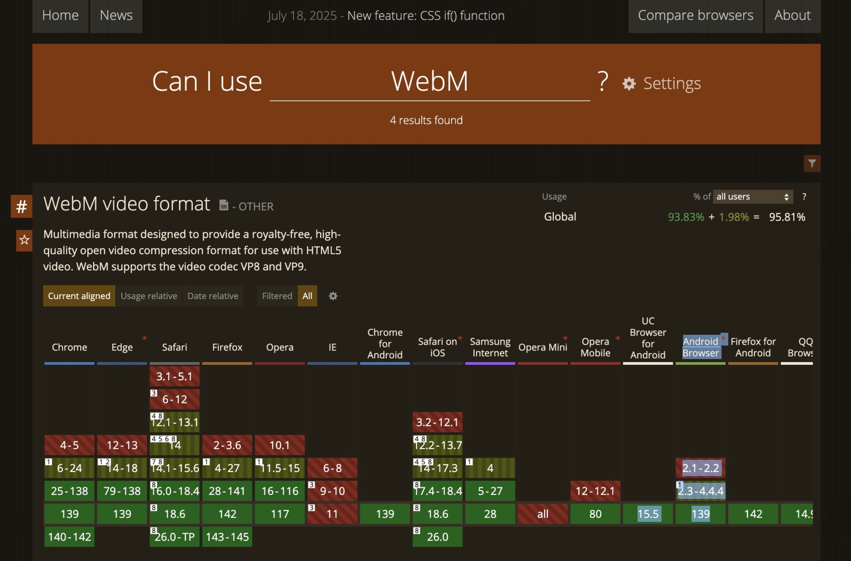Click the Chrome column header
This screenshot has height=561, width=851.
point(70,347)
